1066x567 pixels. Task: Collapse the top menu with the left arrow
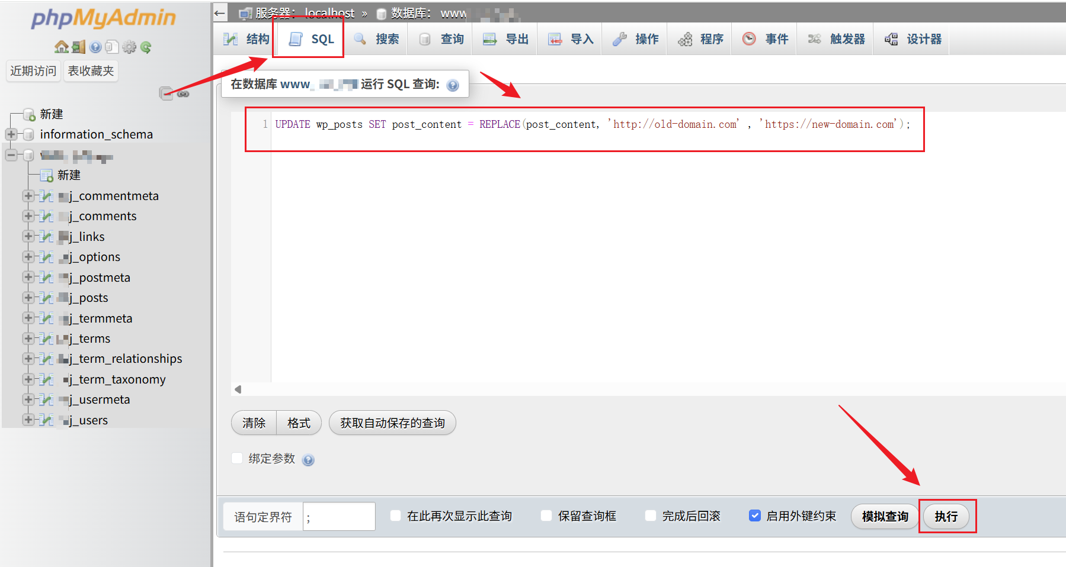(x=220, y=12)
